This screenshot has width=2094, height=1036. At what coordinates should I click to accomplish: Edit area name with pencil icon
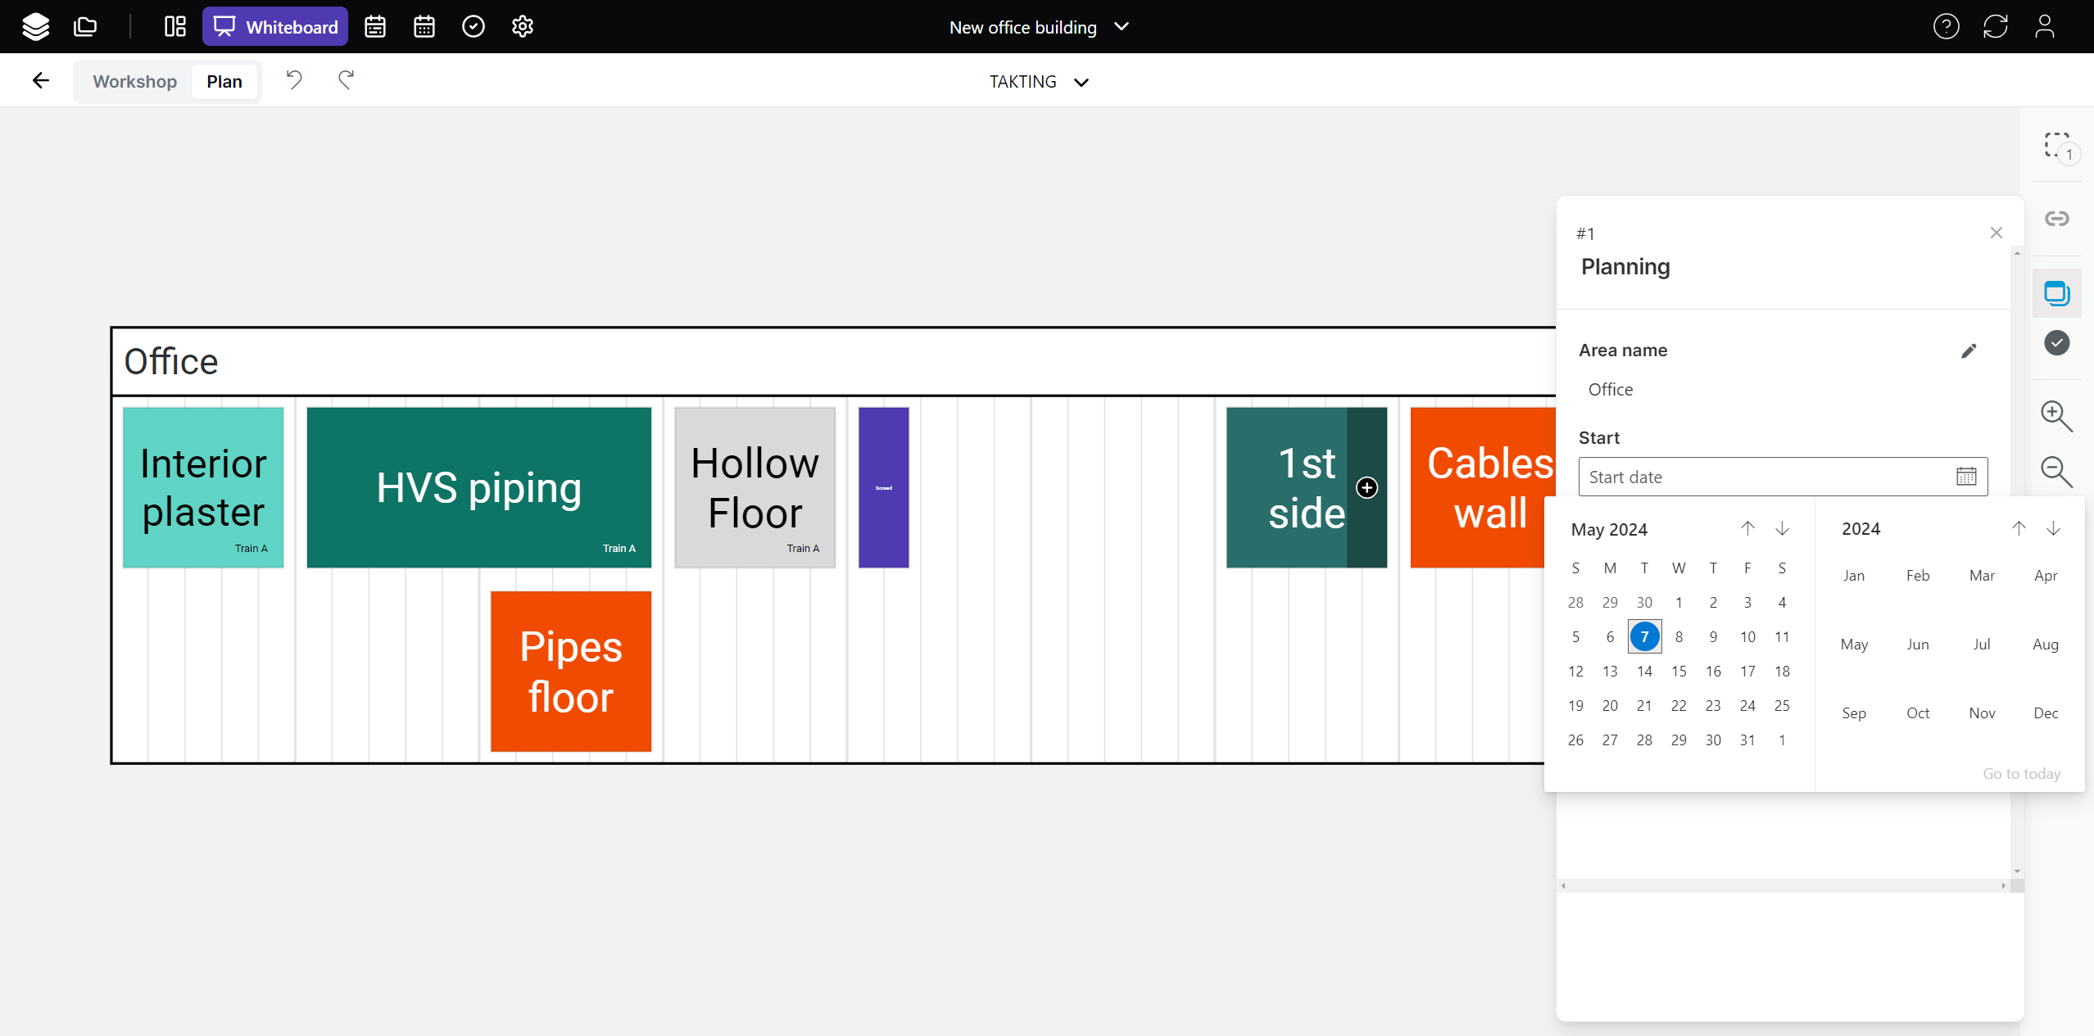click(1969, 351)
